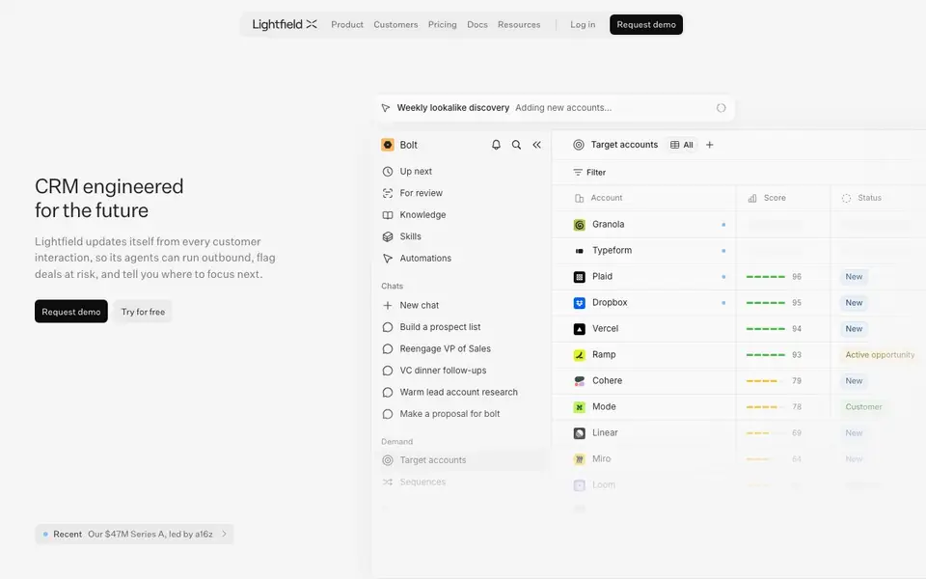Screen dimensions: 926x579
Task: Click the score bar for Vercel
Action: [x=765, y=328]
